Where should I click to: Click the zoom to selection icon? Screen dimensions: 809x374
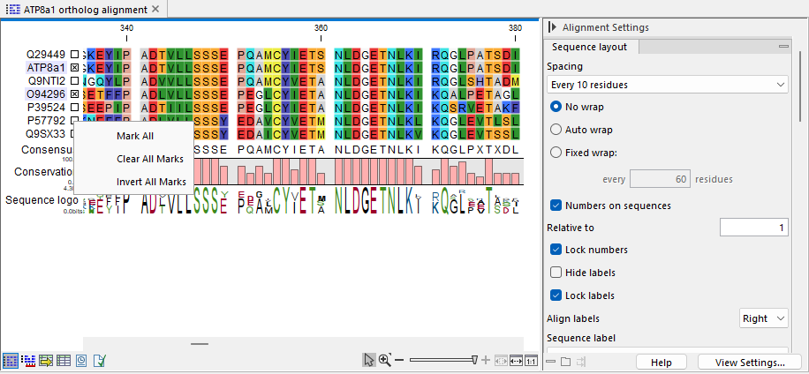pyautogui.click(x=501, y=360)
